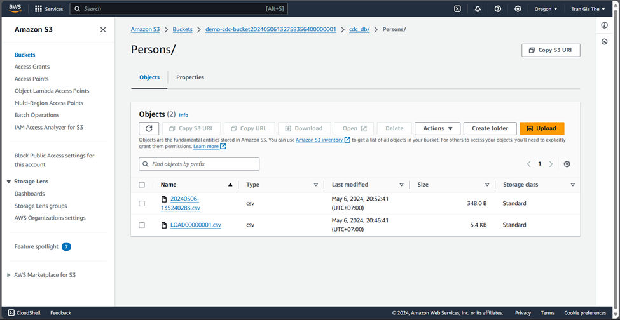
Task: Open the external link icon after Learn more
Action: pos(223,147)
